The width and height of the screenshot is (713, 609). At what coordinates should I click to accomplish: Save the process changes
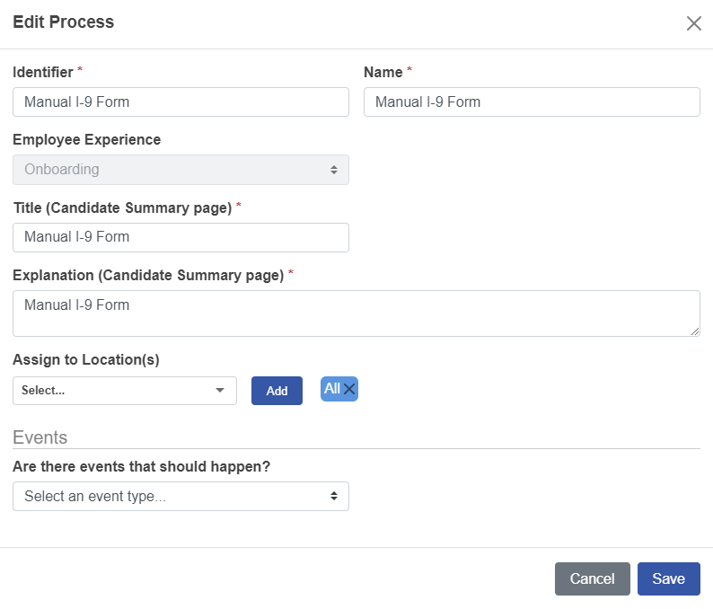pyautogui.click(x=668, y=578)
